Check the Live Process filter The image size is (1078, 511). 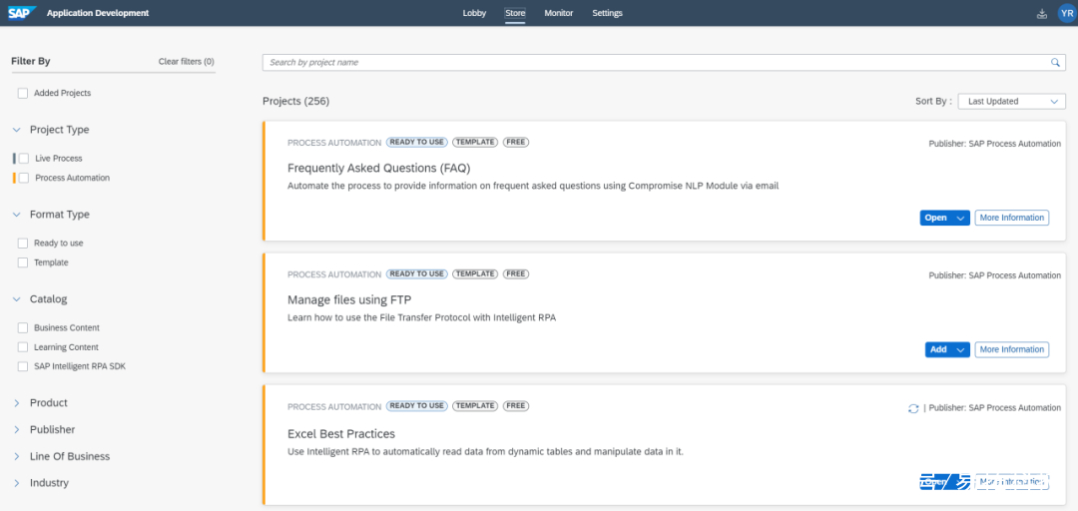(24, 158)
